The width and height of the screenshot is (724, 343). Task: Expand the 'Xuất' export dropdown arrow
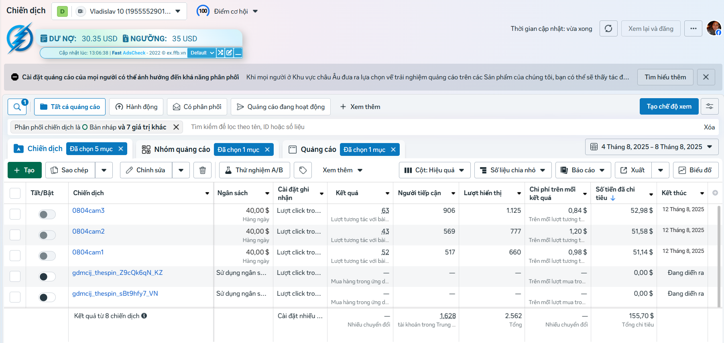click(661, 170)
